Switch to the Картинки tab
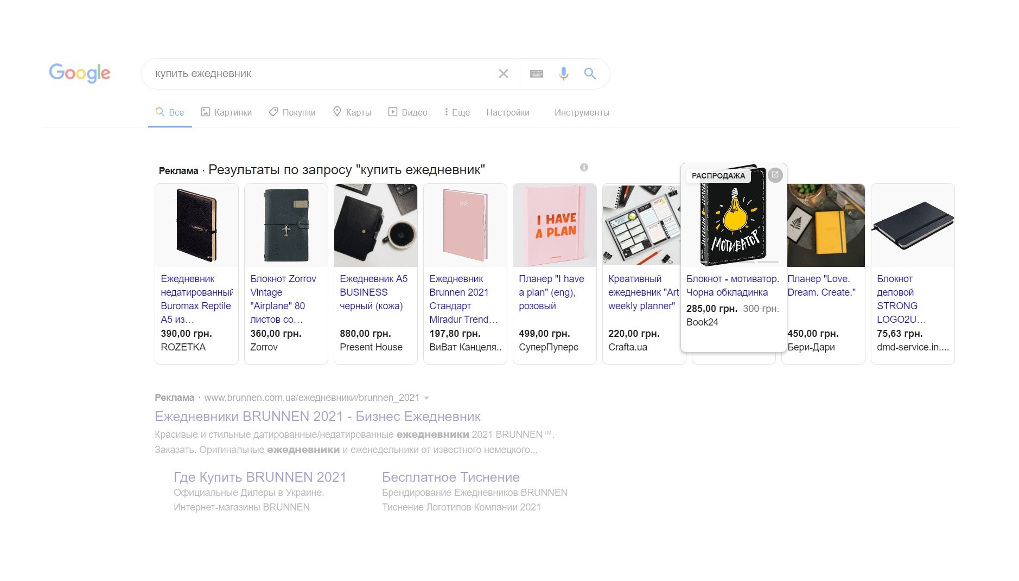 click(x=226, y=112)
